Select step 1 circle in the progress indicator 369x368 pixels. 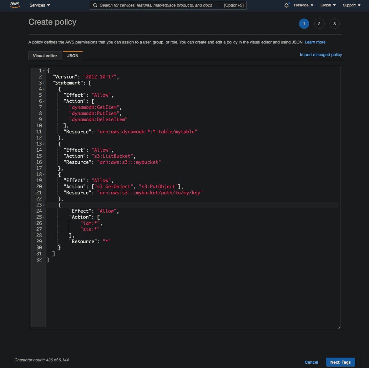304,23
